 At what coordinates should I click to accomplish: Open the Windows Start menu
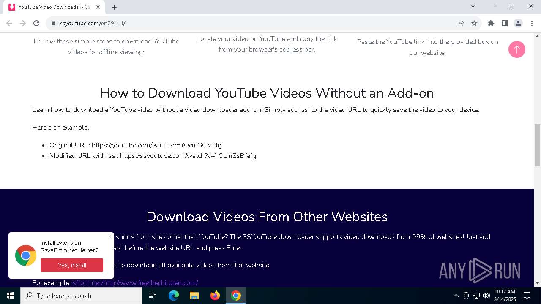click(10, 296)
